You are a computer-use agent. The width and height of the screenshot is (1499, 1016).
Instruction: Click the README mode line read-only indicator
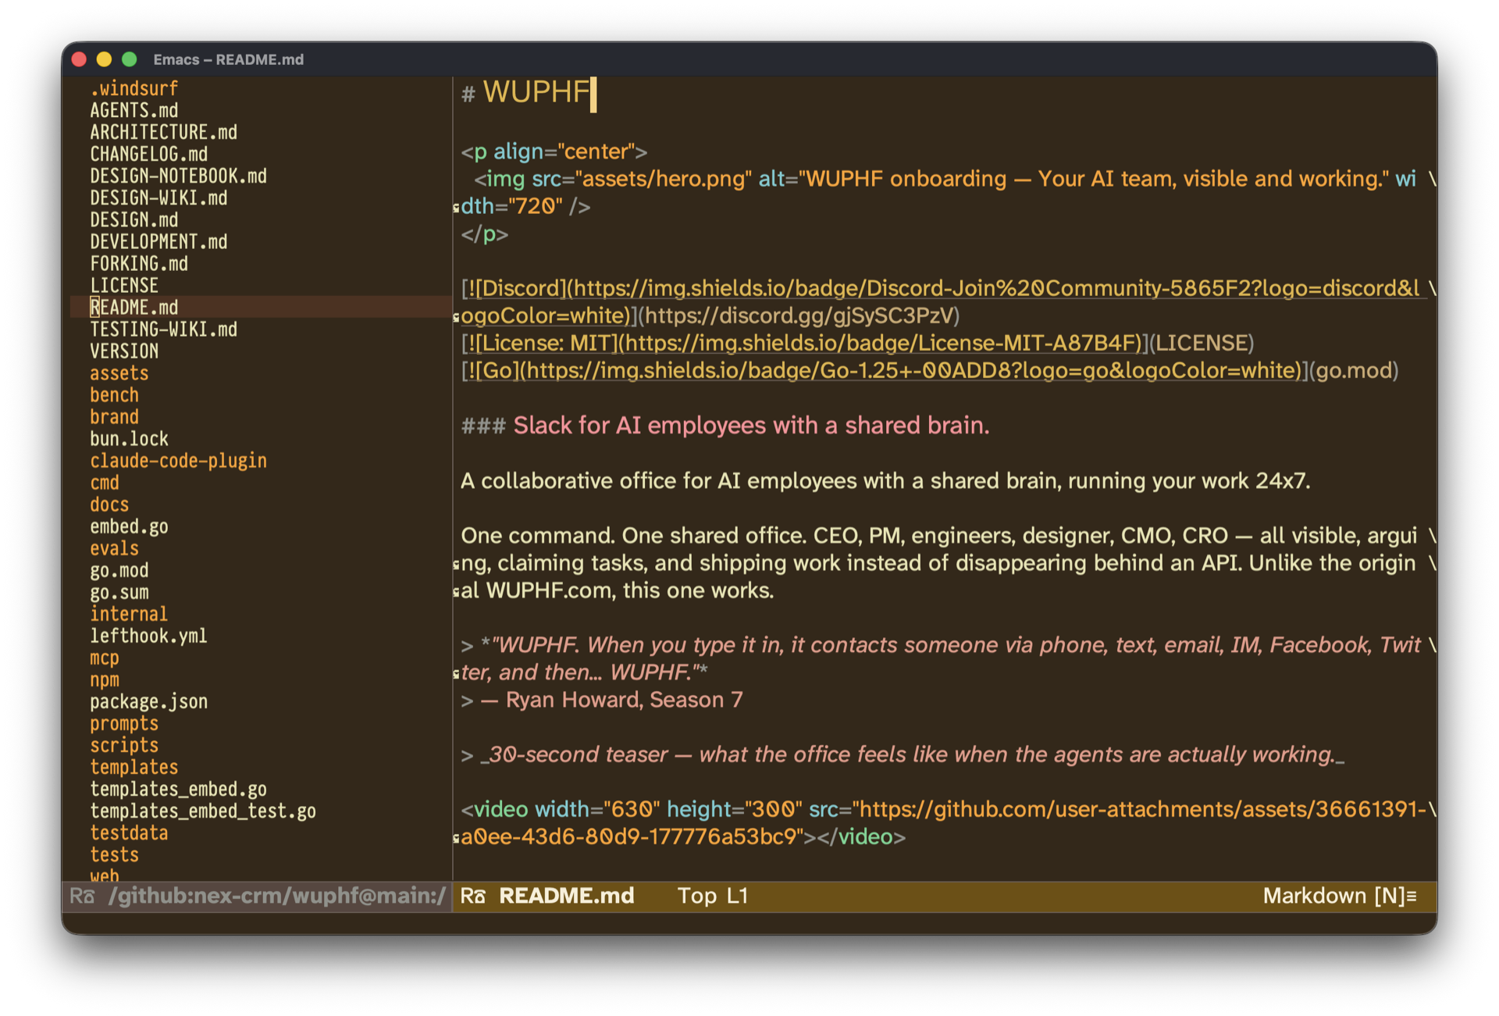point(472,896)
